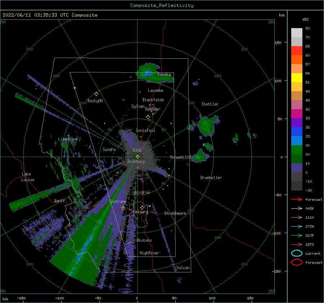
Task: Click the Sundre label
Action: pyautogui.click(x=109, y=149)
